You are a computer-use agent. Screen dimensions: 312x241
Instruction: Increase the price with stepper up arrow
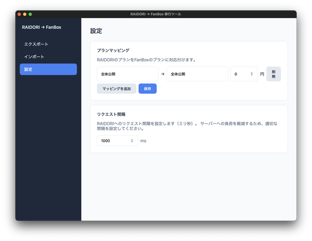pos(252,73)
